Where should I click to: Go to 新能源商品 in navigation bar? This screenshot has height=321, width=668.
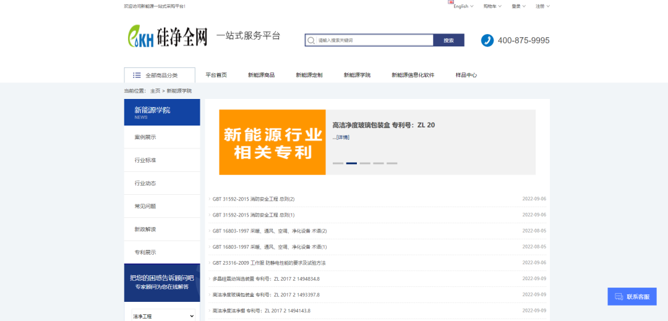(261, 75)
